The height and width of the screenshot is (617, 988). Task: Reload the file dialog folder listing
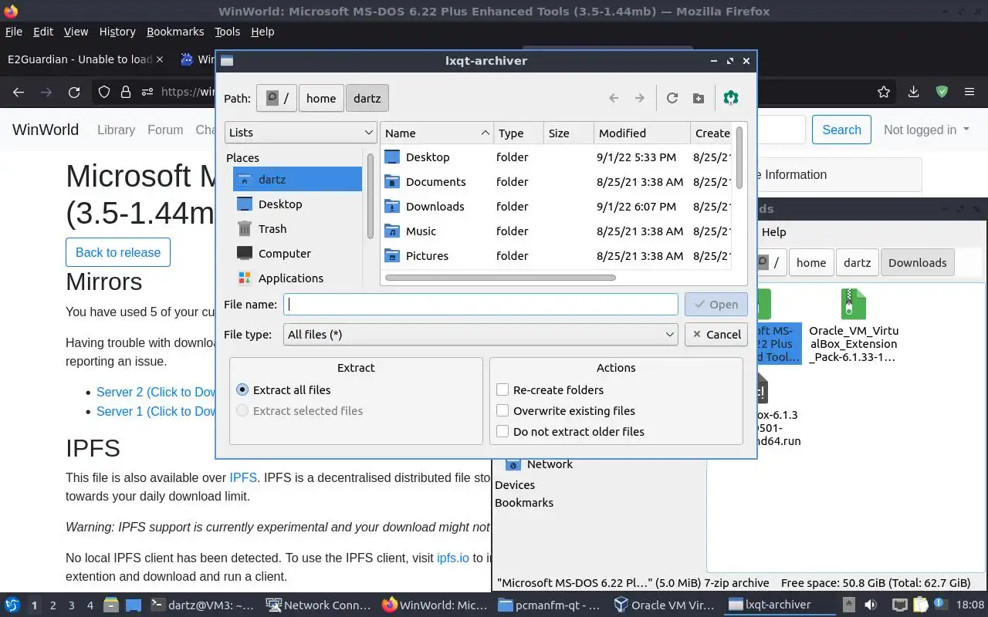(672, 98)
